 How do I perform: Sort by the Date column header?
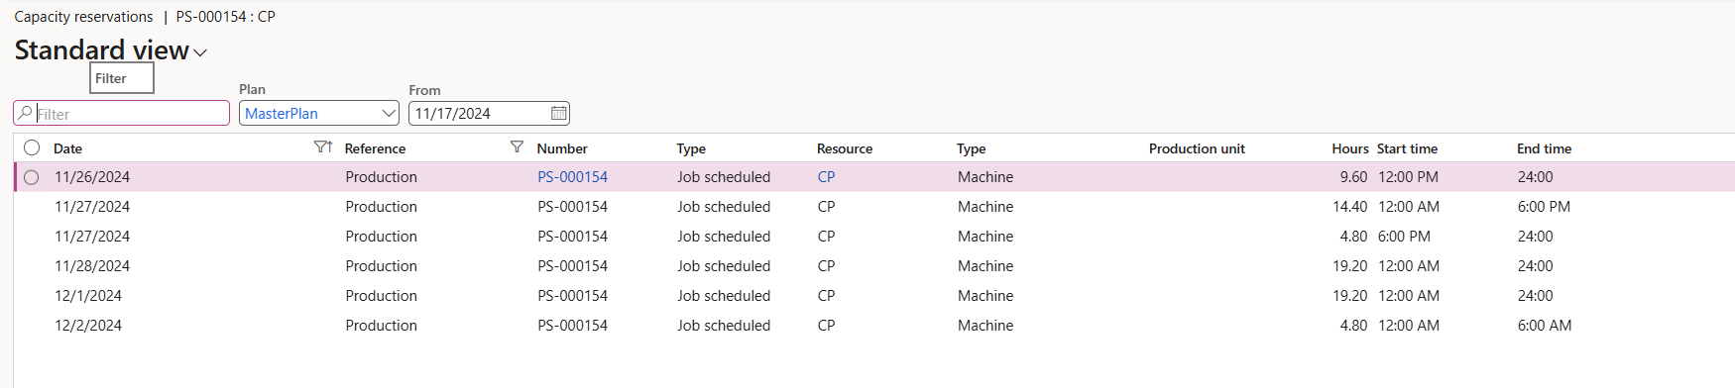pos(67,148)
